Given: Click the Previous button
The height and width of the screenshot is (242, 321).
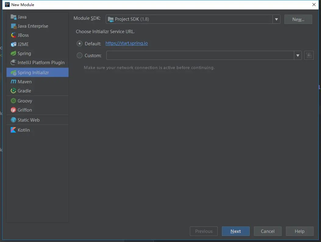Looking at the screenshot, I should [x=204, y=231].
